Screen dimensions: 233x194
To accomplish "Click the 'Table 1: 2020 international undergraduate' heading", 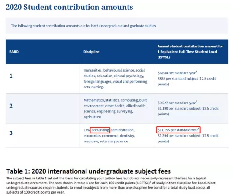I will [x=88, y=171].
